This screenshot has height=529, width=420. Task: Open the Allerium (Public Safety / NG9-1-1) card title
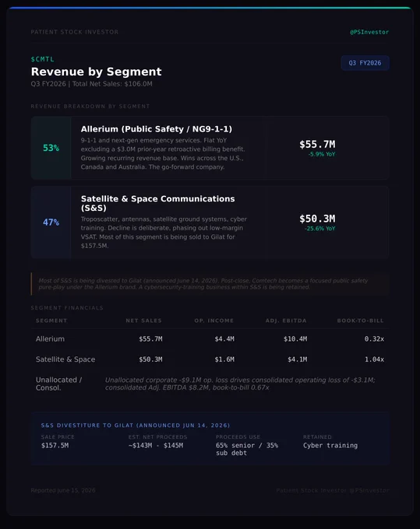click(x=157, y=129)
